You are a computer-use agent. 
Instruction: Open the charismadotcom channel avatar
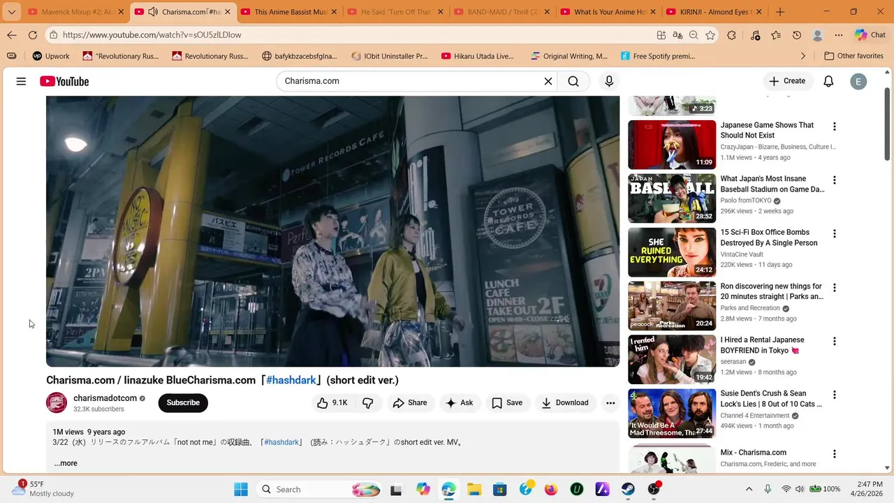(x=57, y=402)
